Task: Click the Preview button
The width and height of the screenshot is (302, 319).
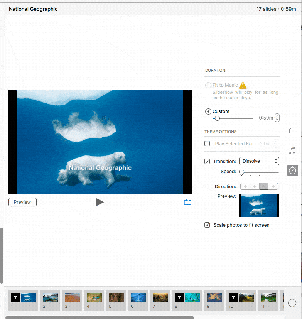Action: click(23, 202)
